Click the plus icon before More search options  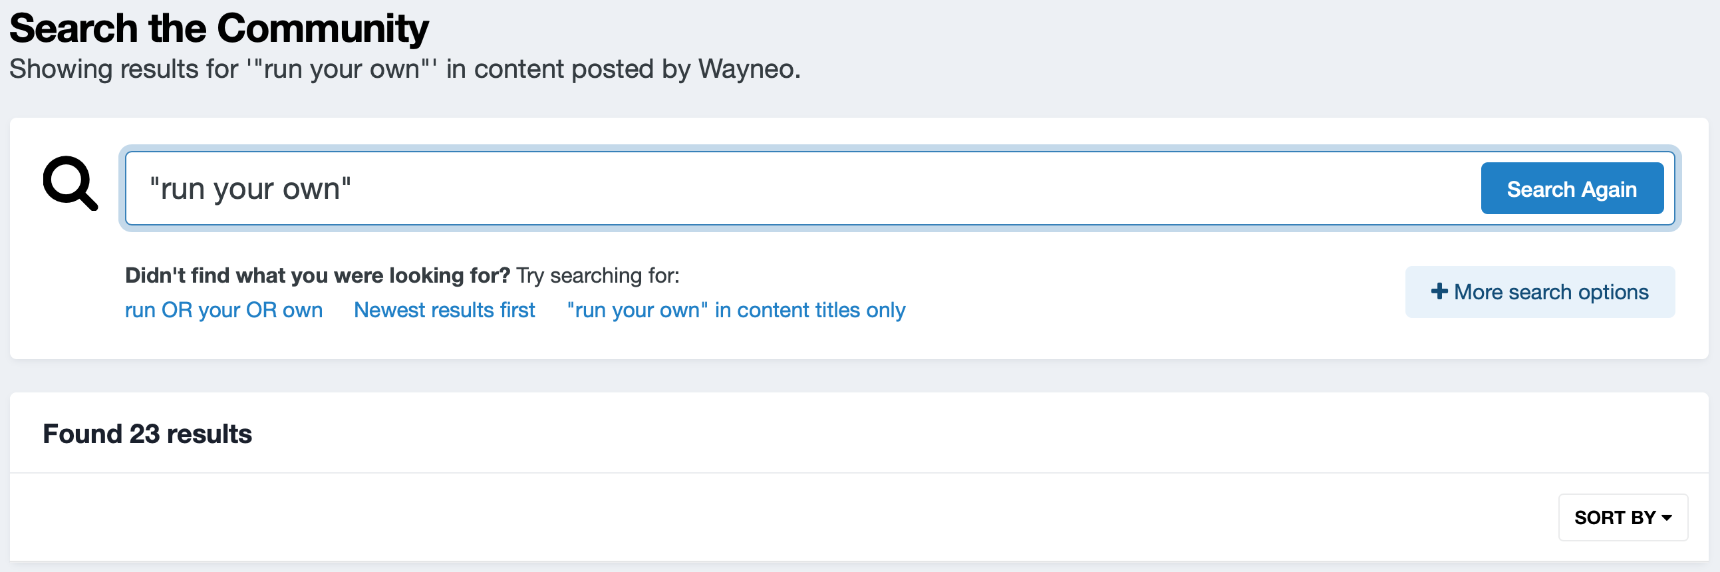(x=1439, y=292)
